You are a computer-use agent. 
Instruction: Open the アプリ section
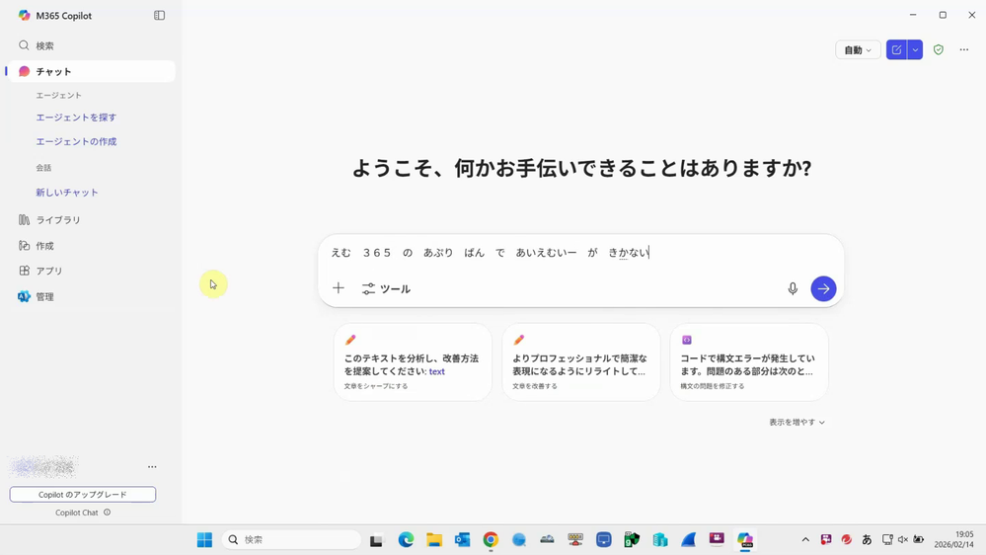(x=91, y=271)
